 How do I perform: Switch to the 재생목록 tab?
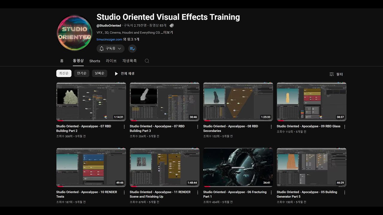[x=130, y=61]
